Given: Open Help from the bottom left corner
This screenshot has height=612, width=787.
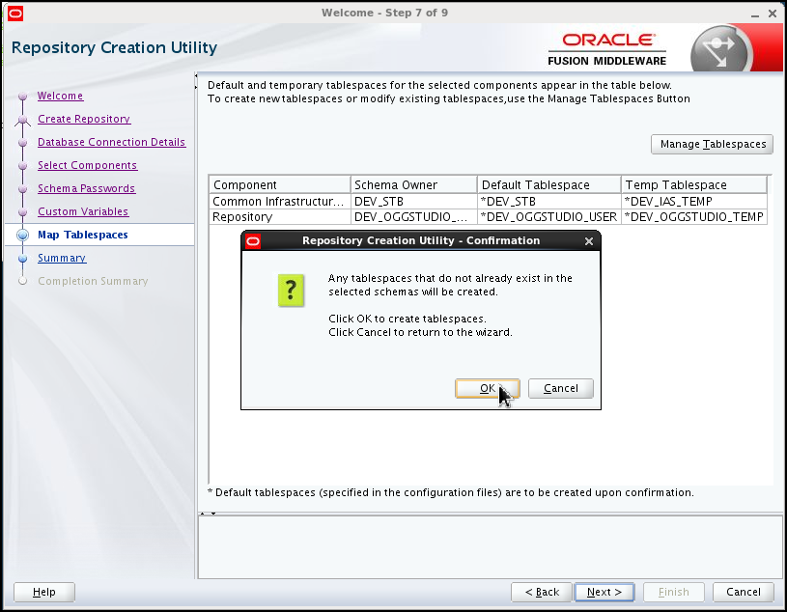Looking at the screenshot, I should (x=43, y=592).
